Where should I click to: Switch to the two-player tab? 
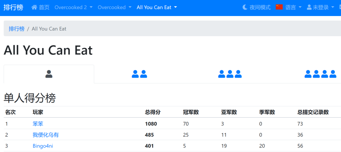[x=140, y=74]
